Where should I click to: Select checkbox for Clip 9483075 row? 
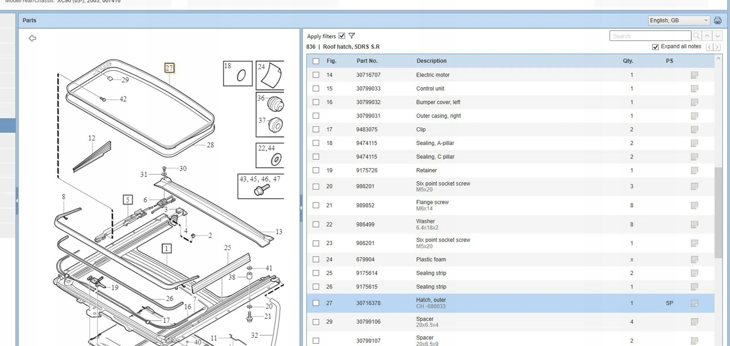[316, 129]
